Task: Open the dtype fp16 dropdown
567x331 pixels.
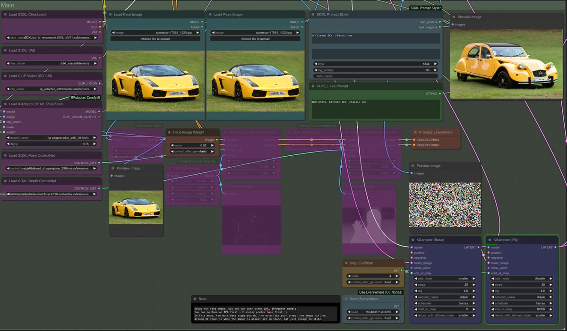Action: pos(52,144)
